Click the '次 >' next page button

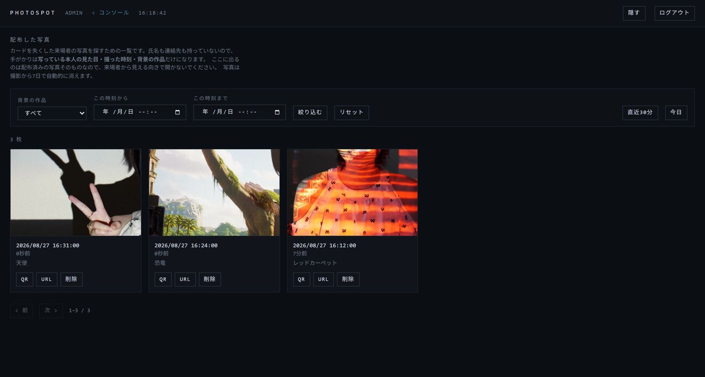(51, 310)
